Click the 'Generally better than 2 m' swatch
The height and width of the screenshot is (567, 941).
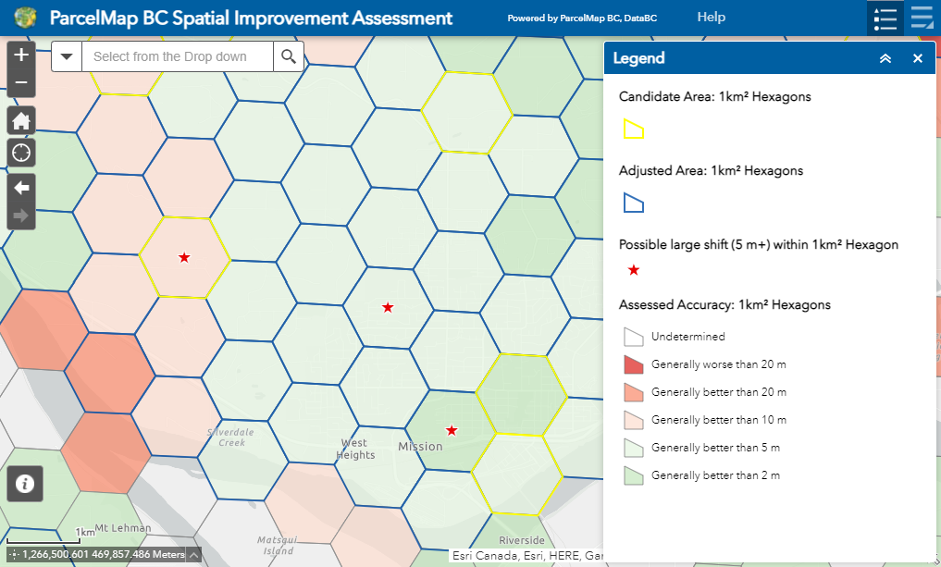tap(634, 475)
